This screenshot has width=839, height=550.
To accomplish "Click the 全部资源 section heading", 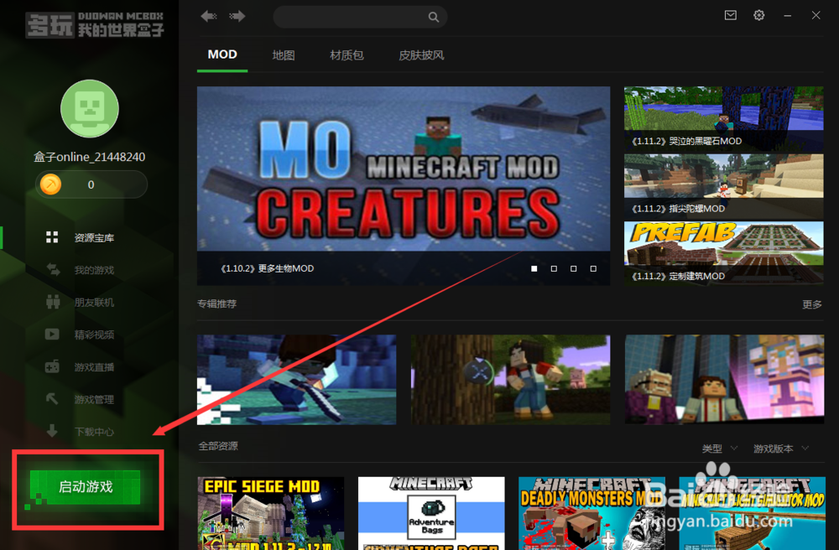I will coord(218,446).
